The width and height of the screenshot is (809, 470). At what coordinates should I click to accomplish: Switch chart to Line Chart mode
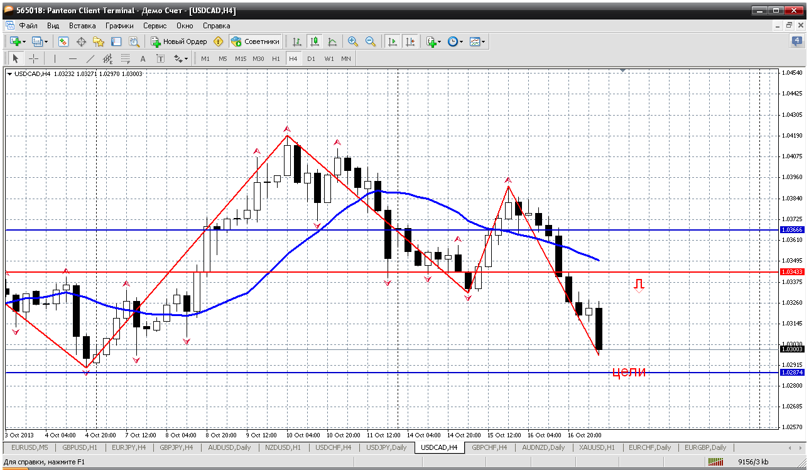point(332,41)
